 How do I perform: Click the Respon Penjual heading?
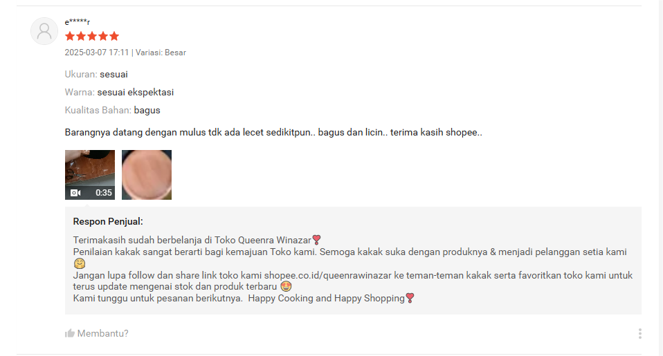click(108, 221)
